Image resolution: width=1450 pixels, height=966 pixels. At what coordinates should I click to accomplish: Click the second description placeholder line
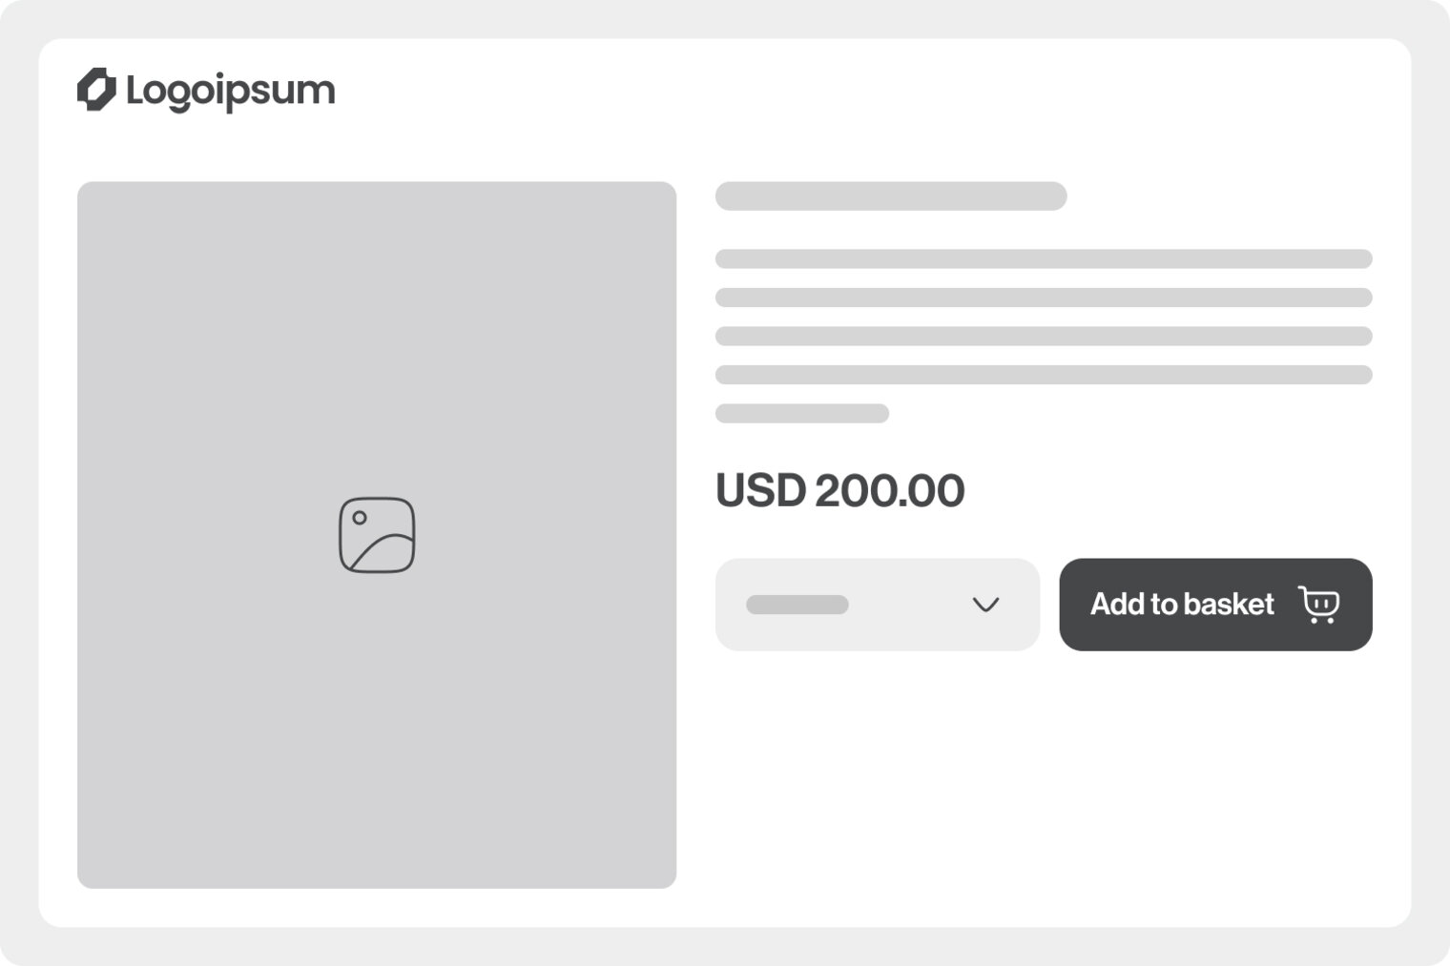(x=1044, y=298)
